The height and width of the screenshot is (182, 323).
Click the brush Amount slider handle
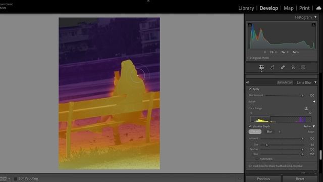coord(302,139)
